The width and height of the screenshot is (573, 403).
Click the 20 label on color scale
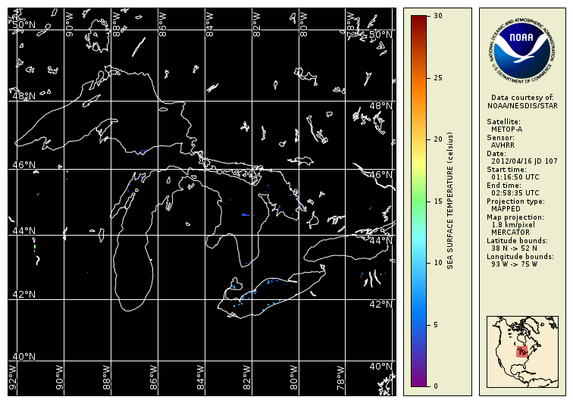[438, 139]
